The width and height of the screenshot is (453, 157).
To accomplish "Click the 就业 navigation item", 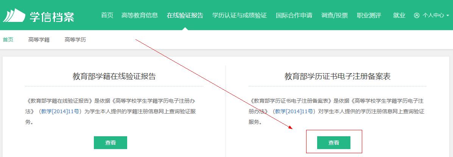I will point(399,15).
